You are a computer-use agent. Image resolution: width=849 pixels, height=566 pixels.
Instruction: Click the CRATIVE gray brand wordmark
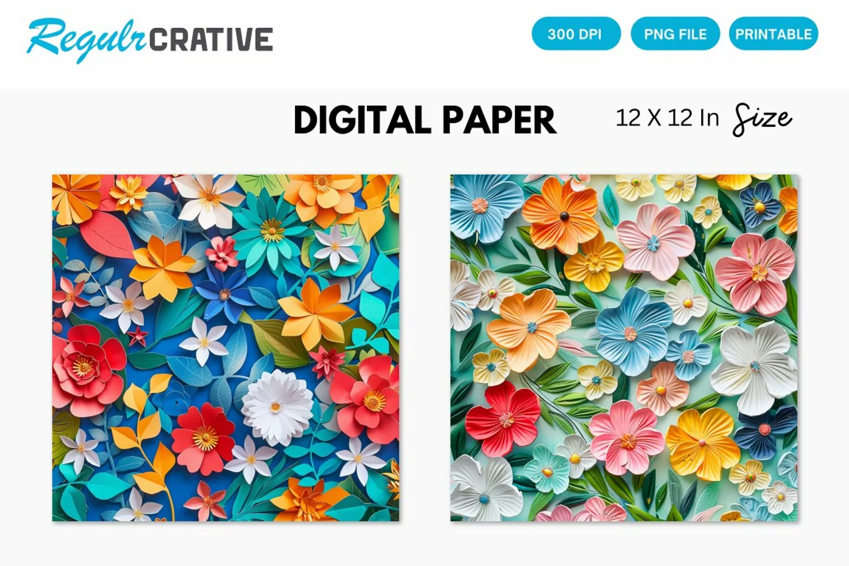[x=211, y=40]
